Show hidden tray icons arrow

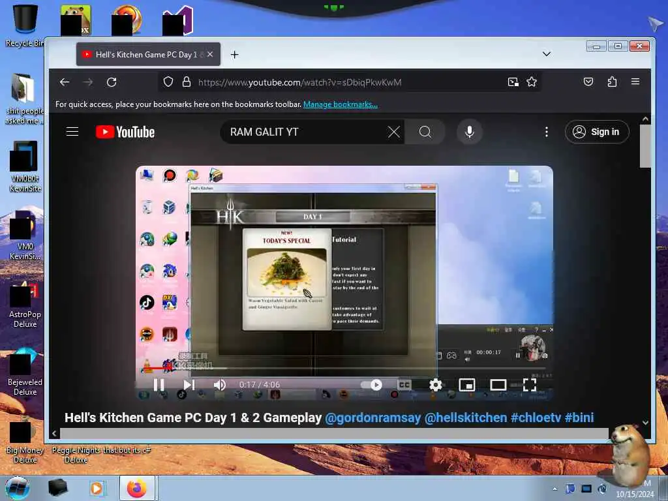tap(554, 489)
